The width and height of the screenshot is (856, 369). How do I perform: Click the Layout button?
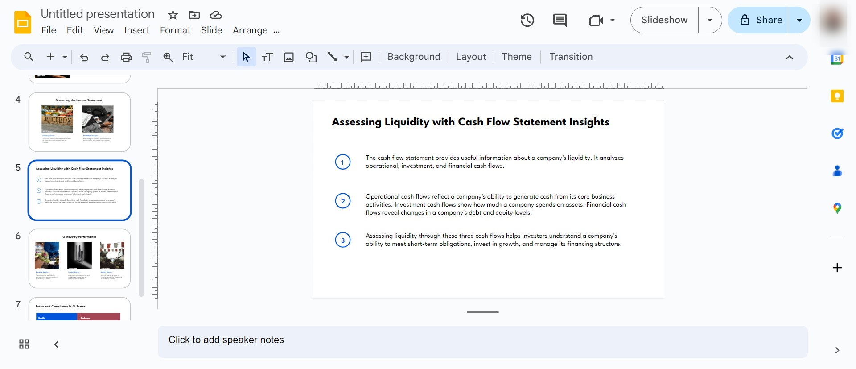pyautogui.click(x=471, y=57)
